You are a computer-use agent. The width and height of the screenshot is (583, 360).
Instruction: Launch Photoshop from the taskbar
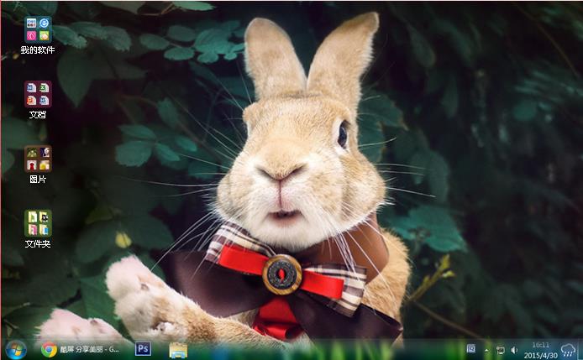pyautogui.click(x=143, y=349)
